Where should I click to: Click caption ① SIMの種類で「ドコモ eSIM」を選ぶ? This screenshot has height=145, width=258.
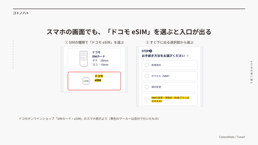pyautogui.click(x=94, y=42)
